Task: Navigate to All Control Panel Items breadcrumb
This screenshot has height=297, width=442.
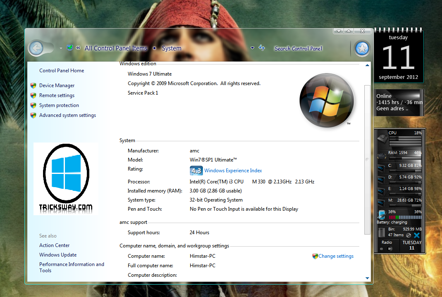Action: 116,48
